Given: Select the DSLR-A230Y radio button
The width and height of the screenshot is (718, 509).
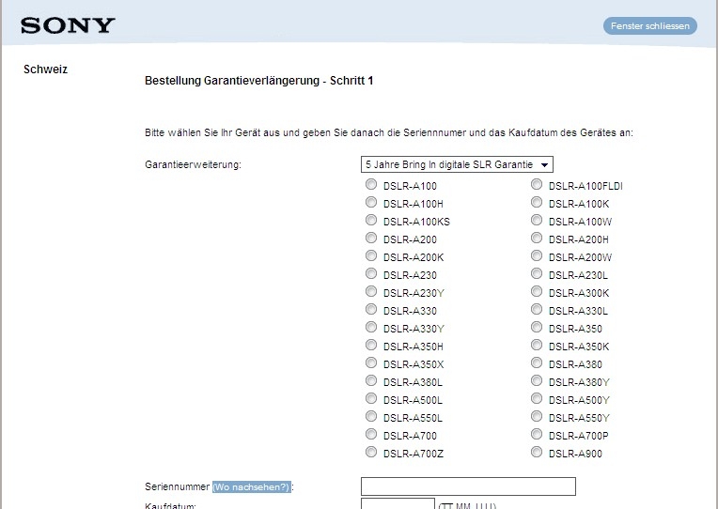Looking at the screenshot, I should click(x=371, y=291).
